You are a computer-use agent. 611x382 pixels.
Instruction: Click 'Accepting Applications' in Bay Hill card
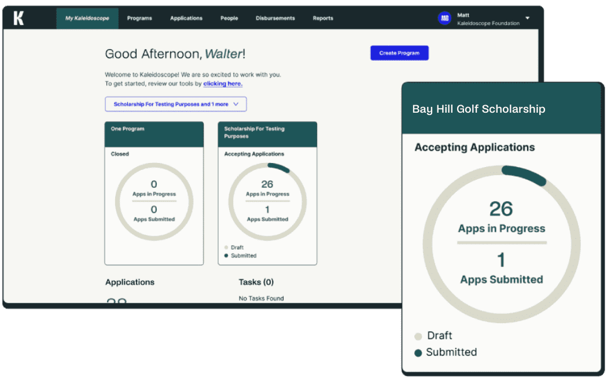coord(474,147)
